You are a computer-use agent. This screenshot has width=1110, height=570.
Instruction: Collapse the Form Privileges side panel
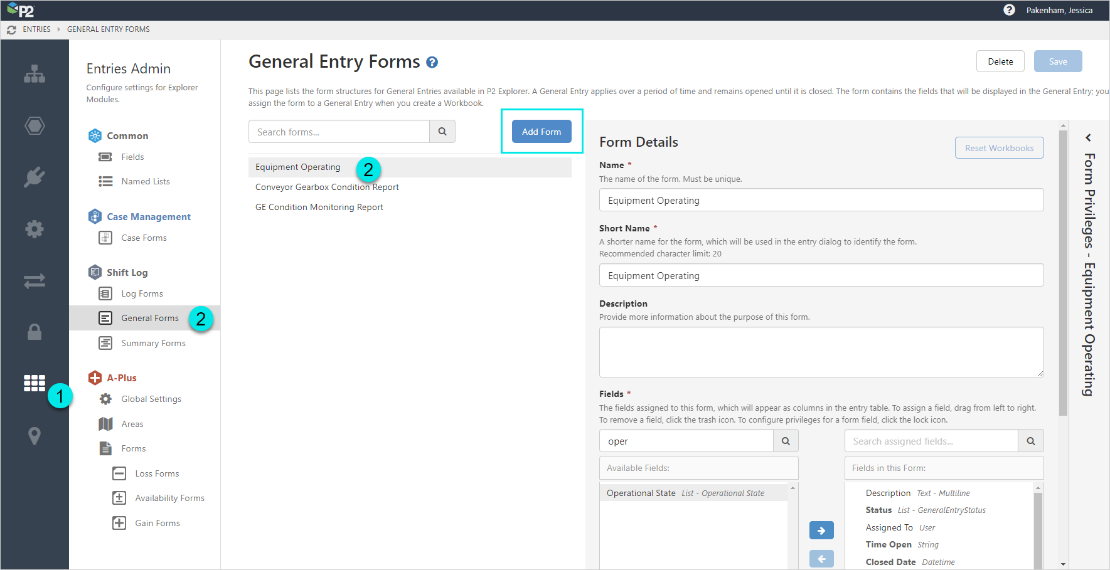[x=1089, y=137]
